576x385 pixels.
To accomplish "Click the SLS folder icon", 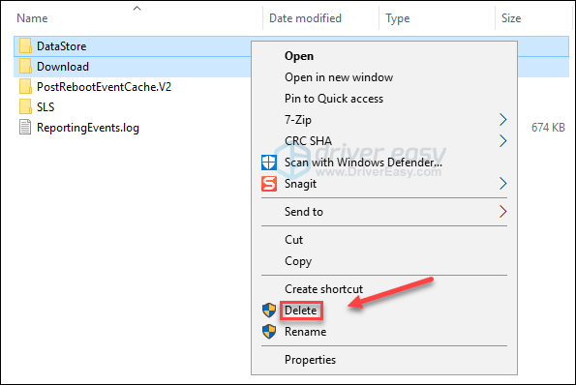I will (25, 107).
